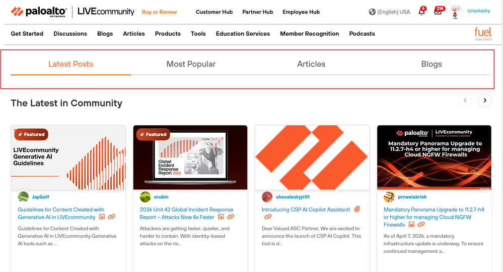Click 'Dear Valued ASC Partner' excerpt text
503x272 pixels.
click(311, 236)
